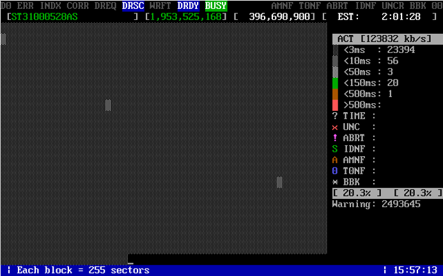
Task: Click the clock showing 15:57:13
Action: click(415, 270)
